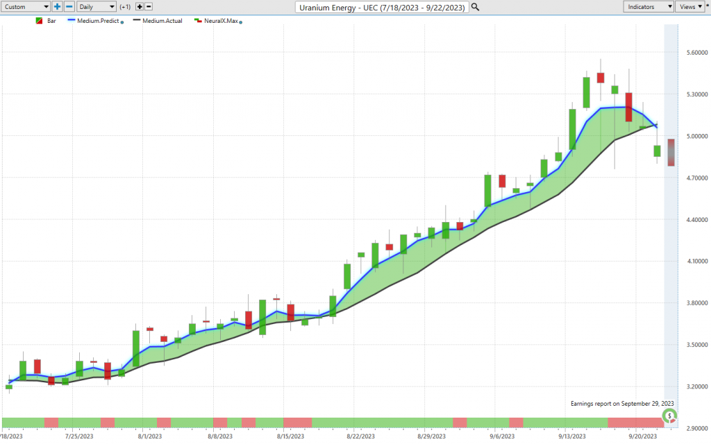This screenshot has height=444, width=711.
Task: Click the magnifying glass search icon
Action: pos(475,7)
